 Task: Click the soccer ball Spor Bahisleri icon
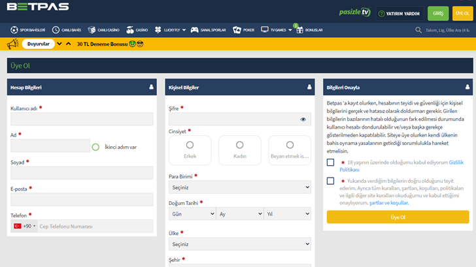click(x=14, y=29)
